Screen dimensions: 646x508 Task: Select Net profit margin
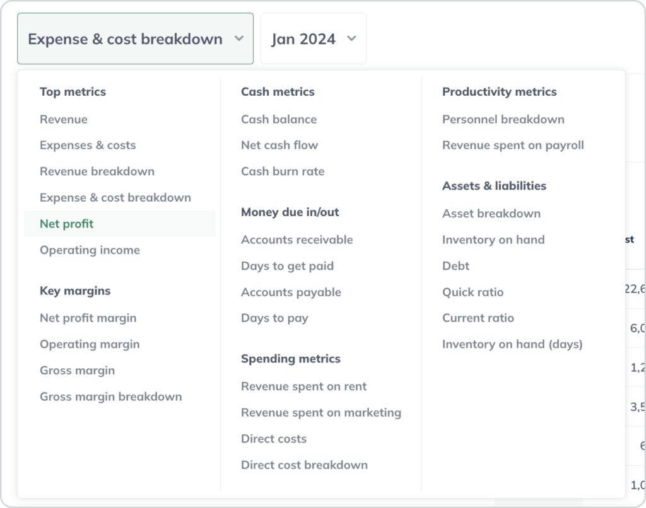coord(88,318)
